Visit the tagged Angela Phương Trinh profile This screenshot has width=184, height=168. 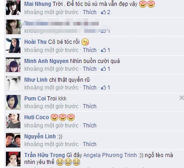110,155
